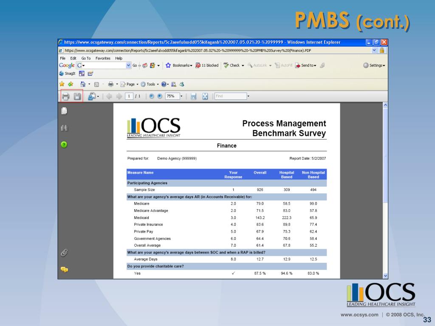Click the green help question mark icon
The height and width of the screenshot is (326, 435).
click(64, 144)
